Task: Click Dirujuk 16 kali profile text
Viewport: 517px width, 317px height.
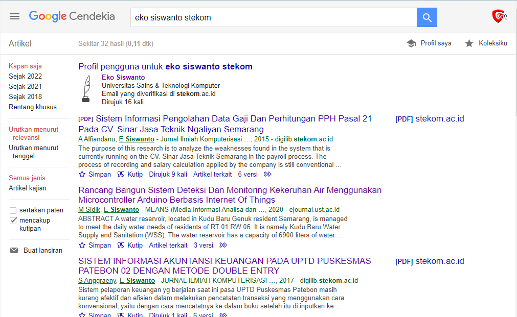Action: click(x=123, y=102)
